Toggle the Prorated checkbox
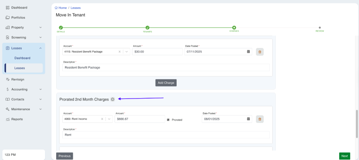Image resolution: width=359 pixels, height=160 pixels. pyautogui.click(x=168, y=120)
